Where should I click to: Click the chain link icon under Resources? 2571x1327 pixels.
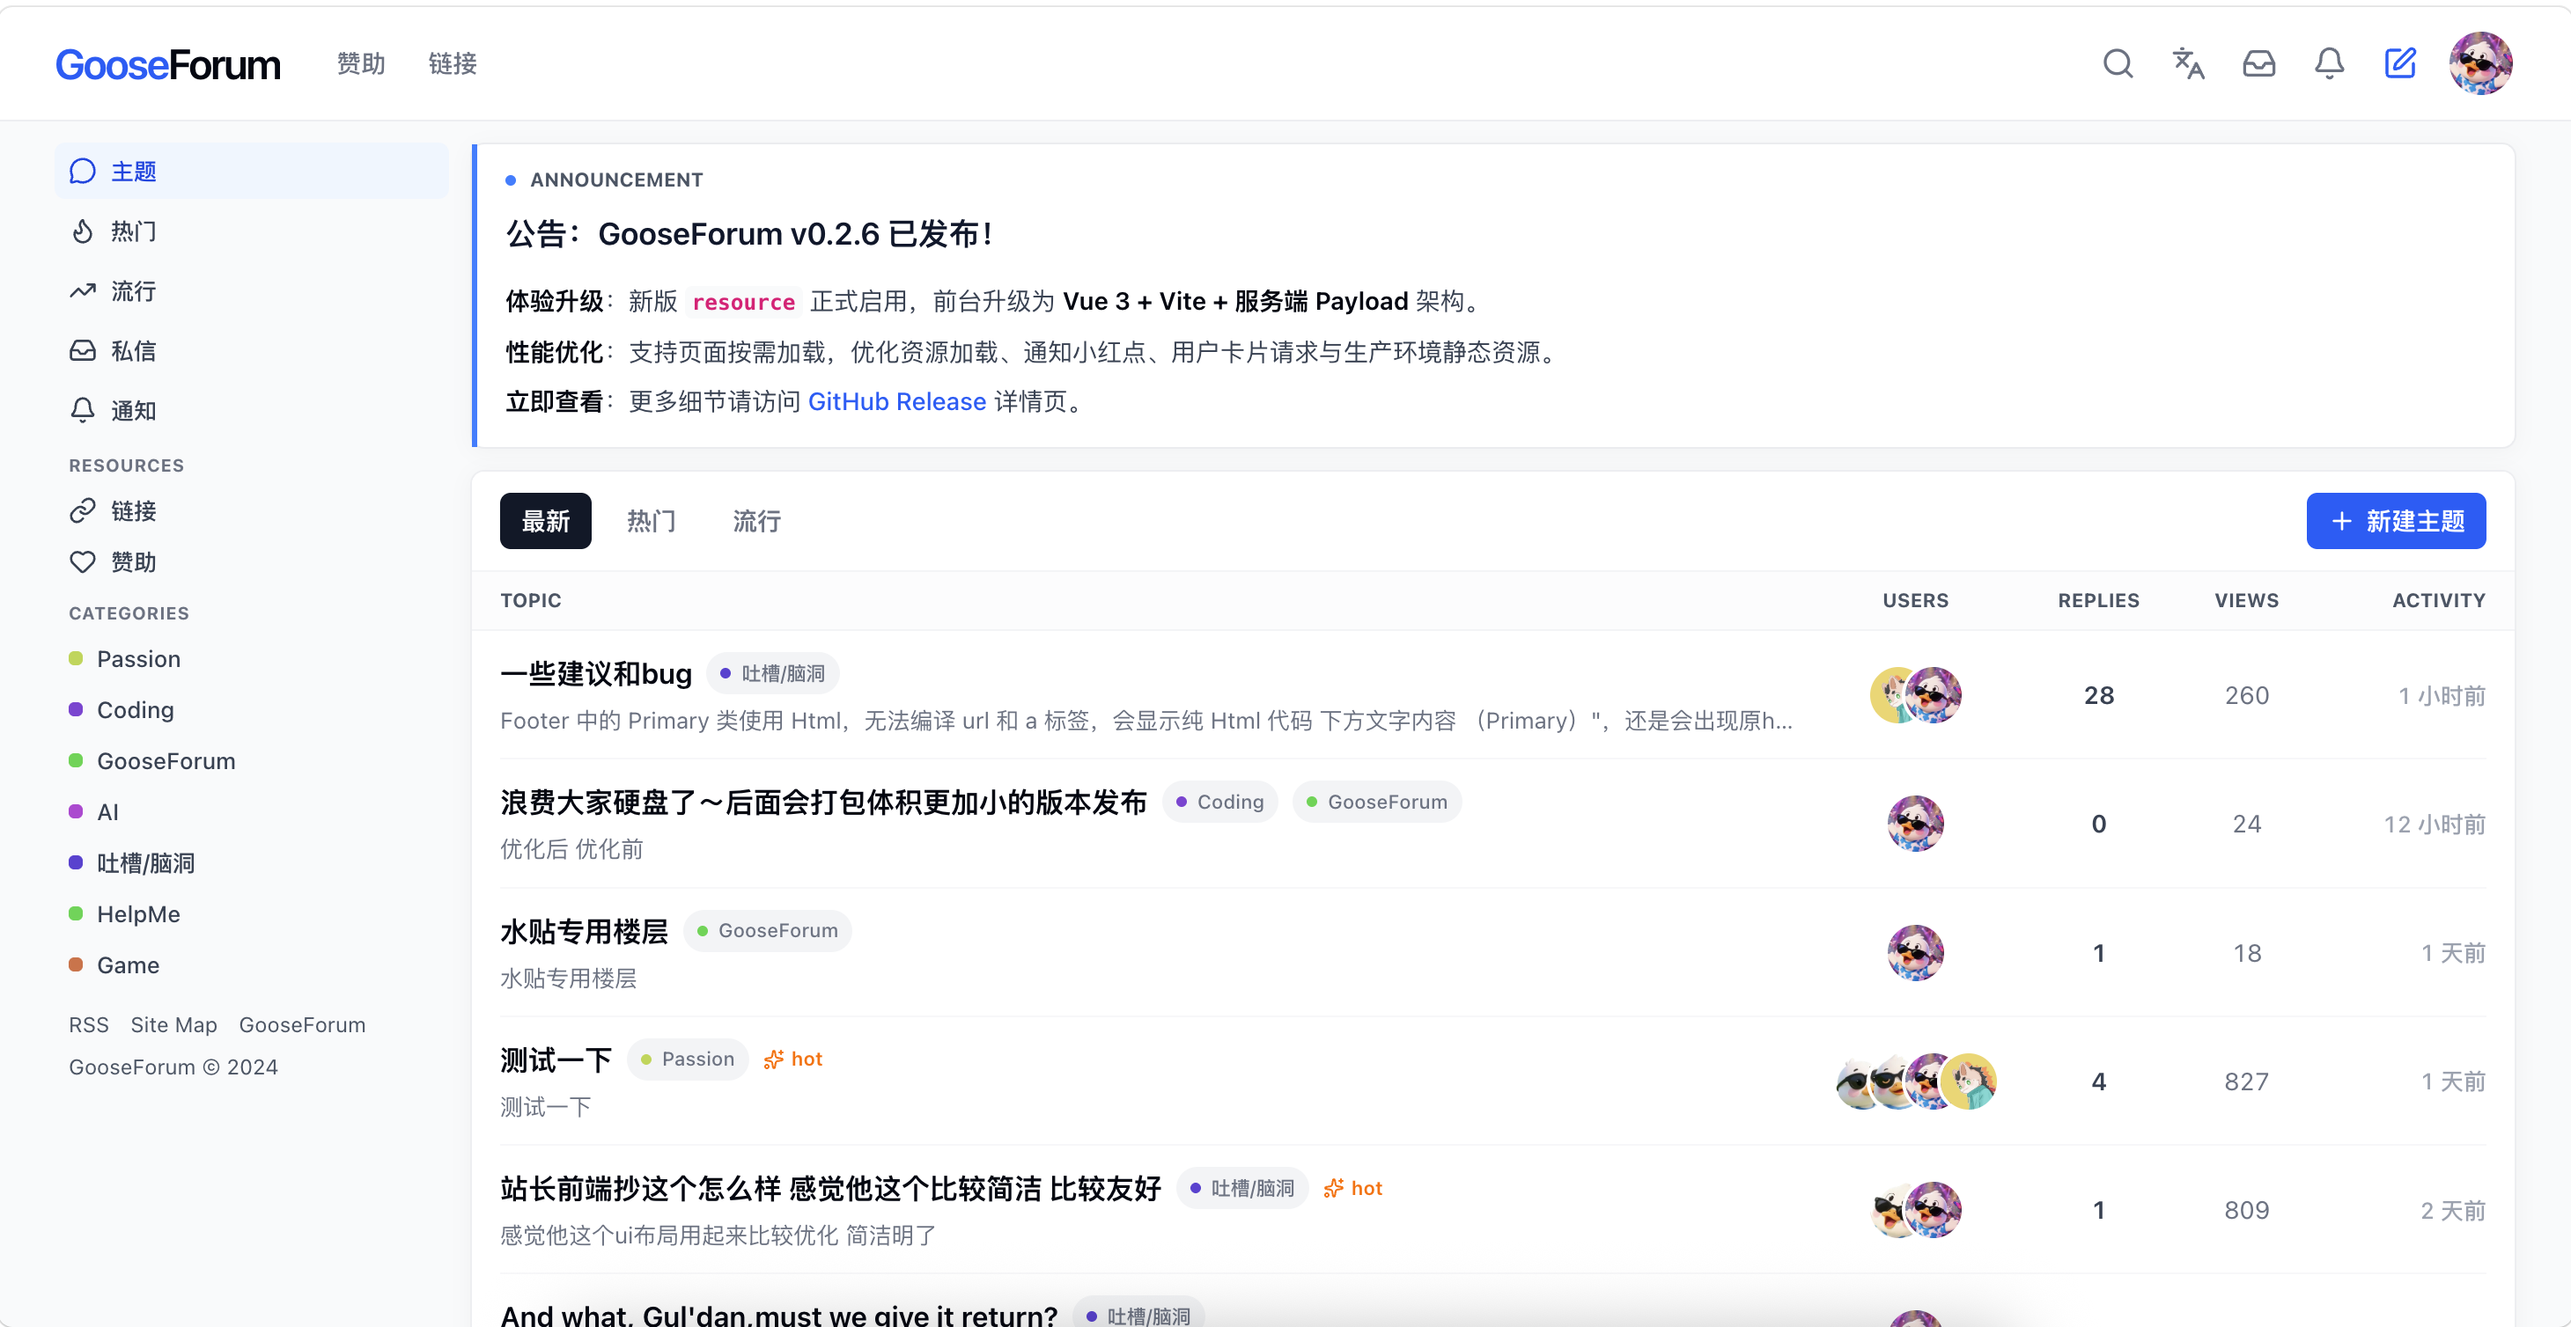(83, 511)
